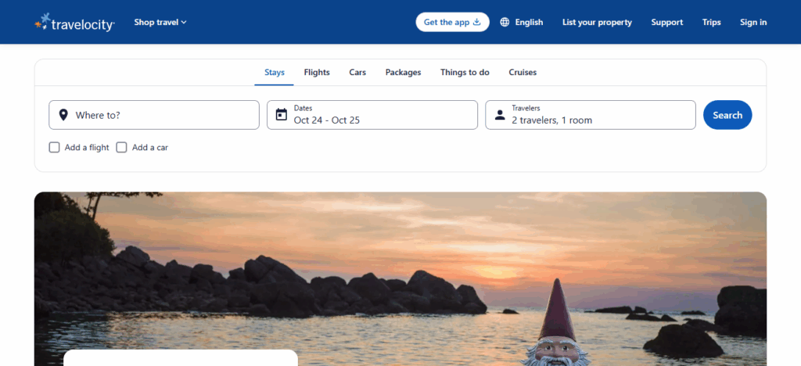Click the blue Search button
This screenshot has width=801, height=366.
727,115
